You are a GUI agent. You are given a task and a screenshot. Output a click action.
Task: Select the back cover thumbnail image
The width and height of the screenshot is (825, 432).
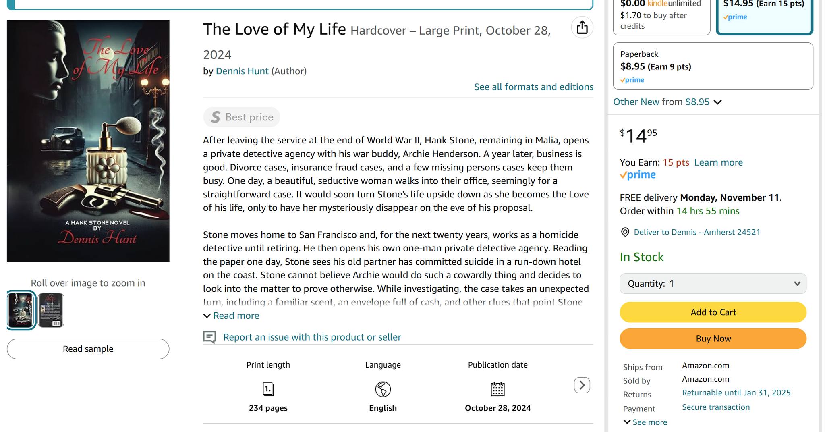(51, 310)
